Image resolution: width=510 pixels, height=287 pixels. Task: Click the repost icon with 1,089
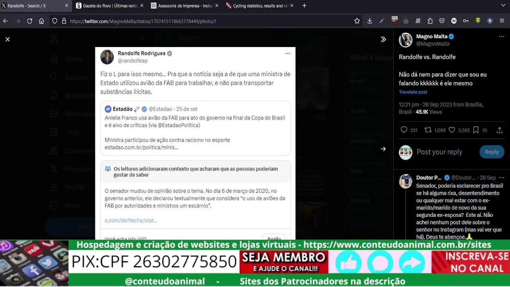(428, 130)
